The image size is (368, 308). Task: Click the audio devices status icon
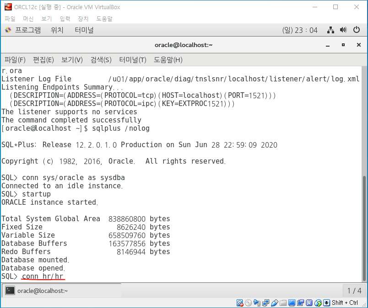(x=257, y=303)
